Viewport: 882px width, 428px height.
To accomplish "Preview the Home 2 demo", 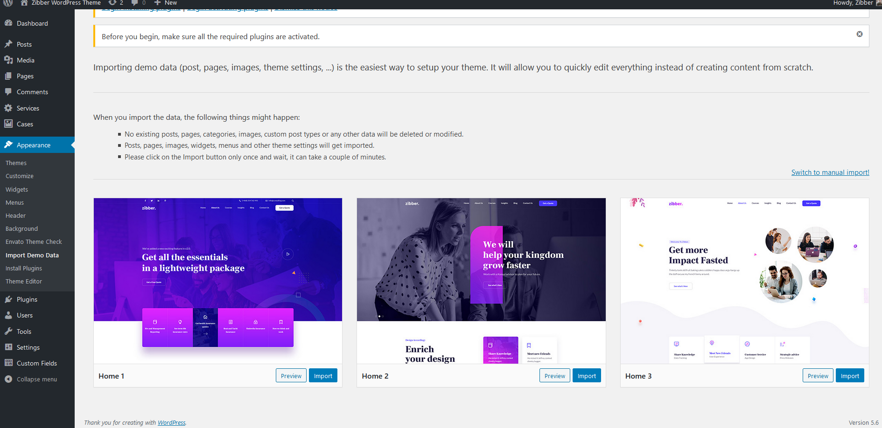I will 554,376.
